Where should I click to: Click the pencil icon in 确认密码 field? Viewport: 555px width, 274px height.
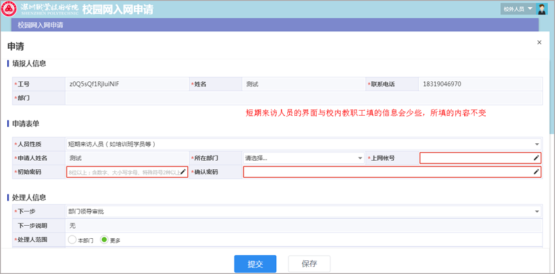pyautogui.click(x=536, y=172)
